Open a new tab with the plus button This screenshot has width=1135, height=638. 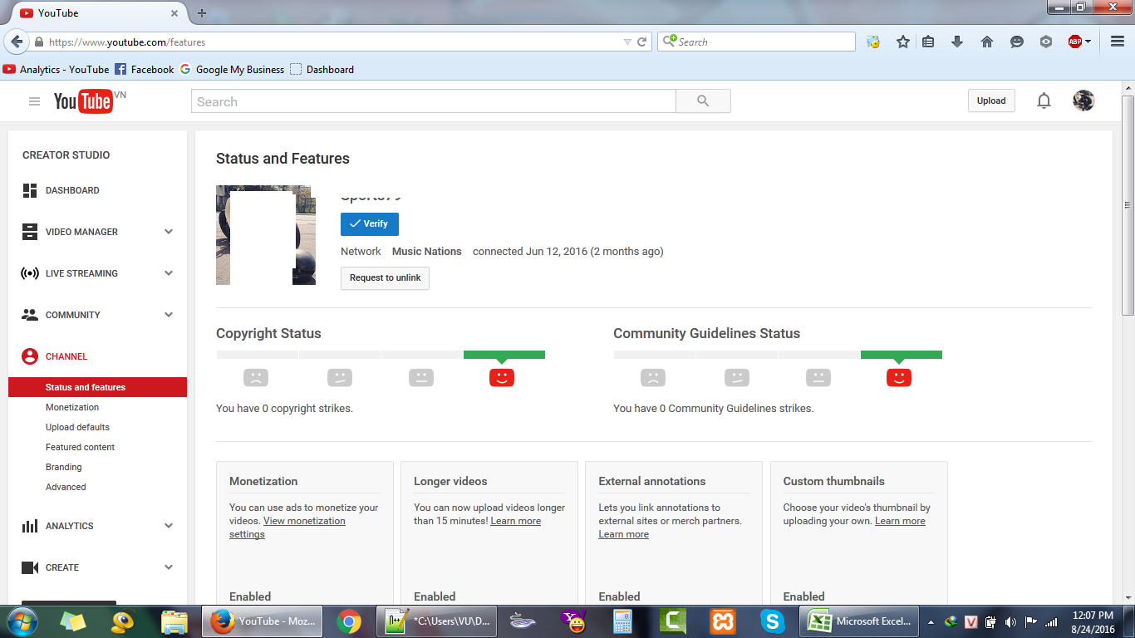coord(202,13)
